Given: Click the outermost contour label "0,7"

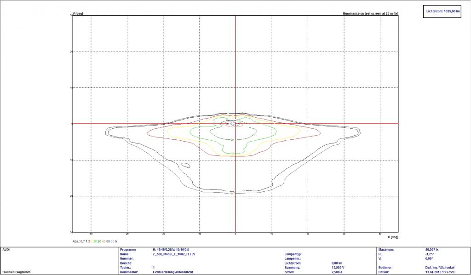Looking at the screenshot, I should pyautogui.click(x=233, y=193).
